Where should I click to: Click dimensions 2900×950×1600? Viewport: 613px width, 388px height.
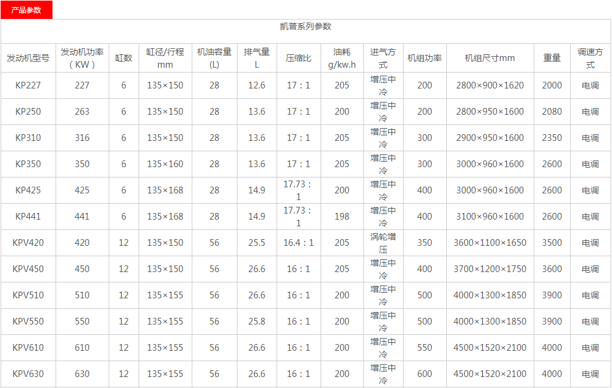[x=490, y=137]
